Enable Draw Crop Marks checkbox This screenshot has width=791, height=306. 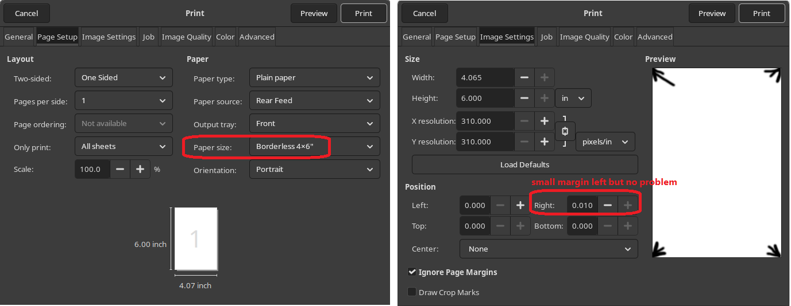click(x=412, y=292)
